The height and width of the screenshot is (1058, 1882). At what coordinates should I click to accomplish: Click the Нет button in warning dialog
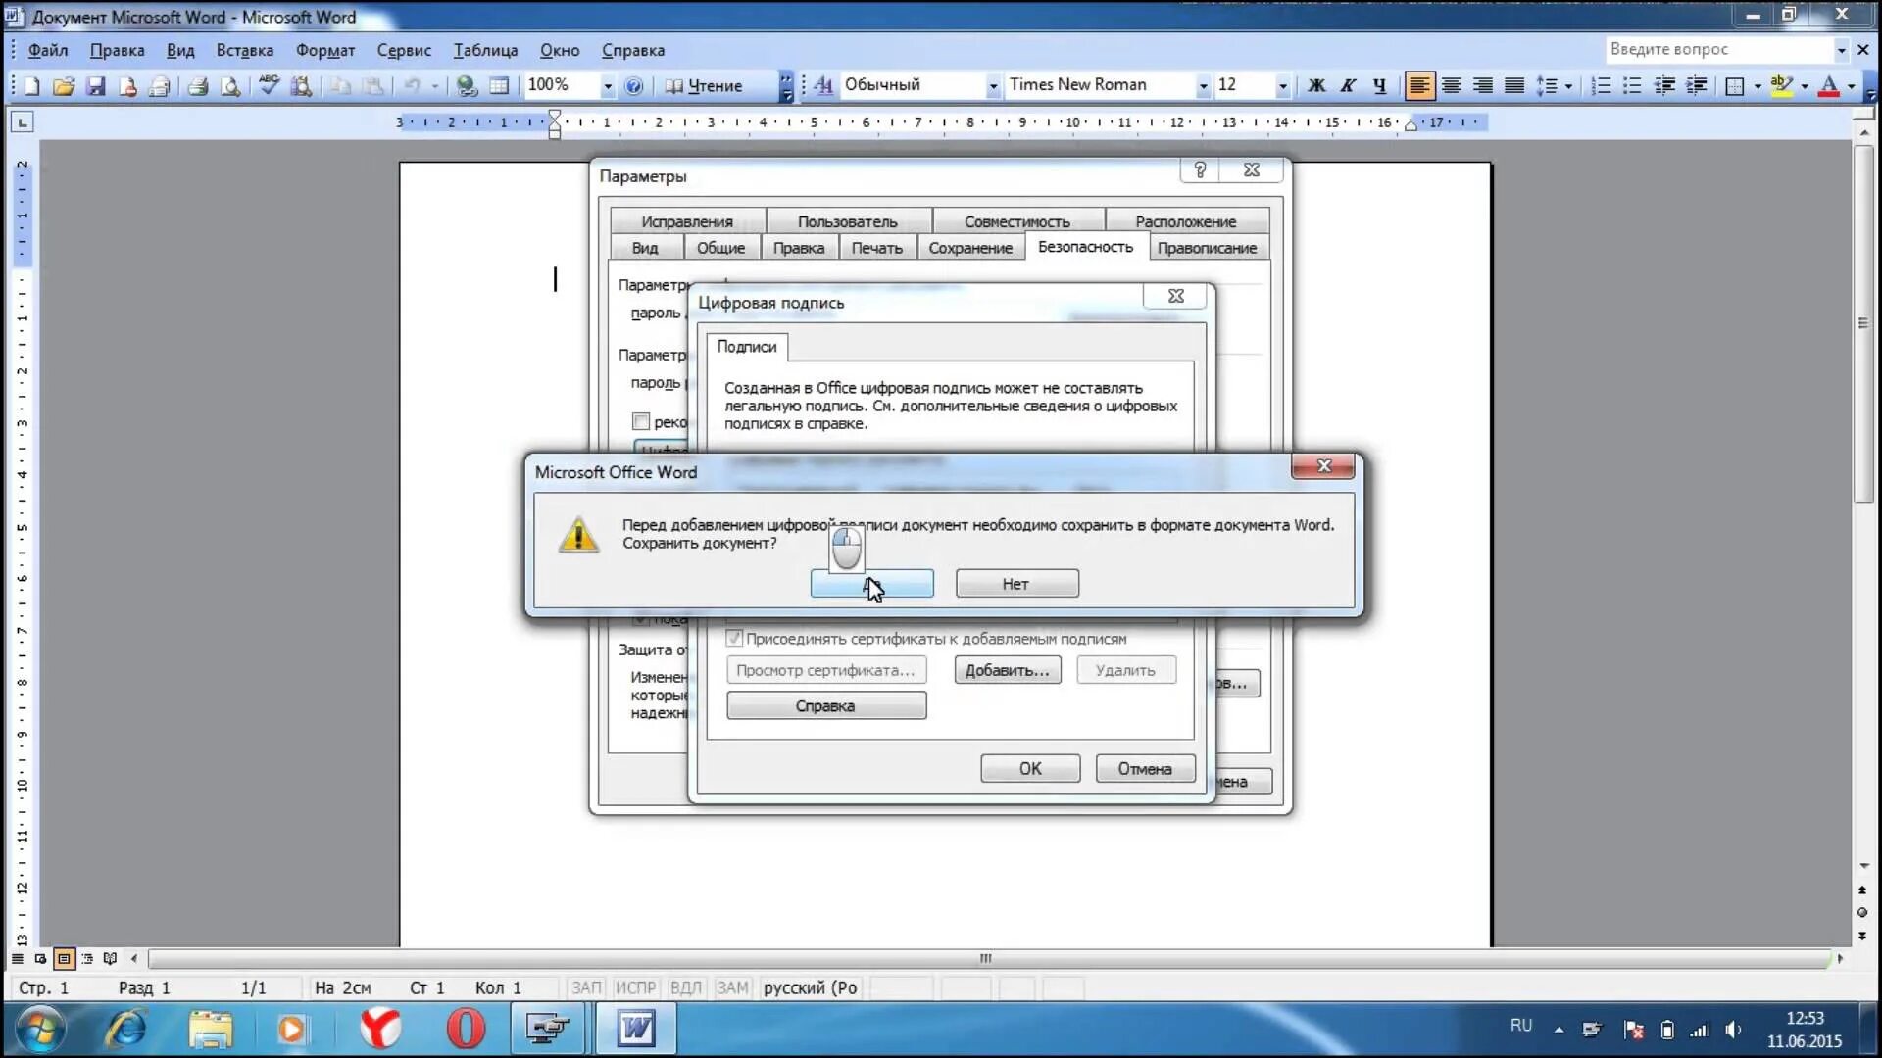coord(1016,584)
